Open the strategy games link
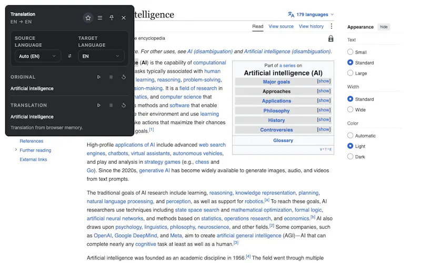 click(162, 162)
